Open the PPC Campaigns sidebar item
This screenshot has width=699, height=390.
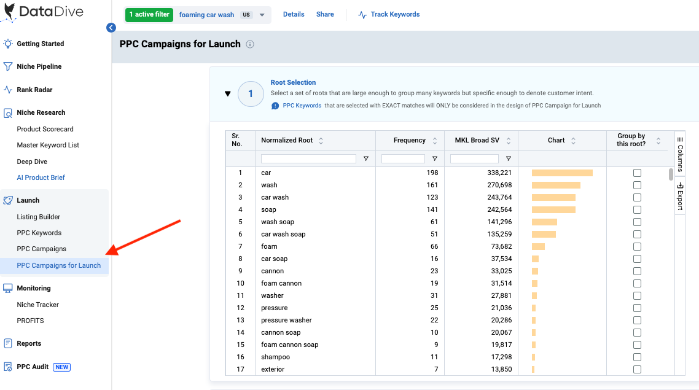coord(41,249)
